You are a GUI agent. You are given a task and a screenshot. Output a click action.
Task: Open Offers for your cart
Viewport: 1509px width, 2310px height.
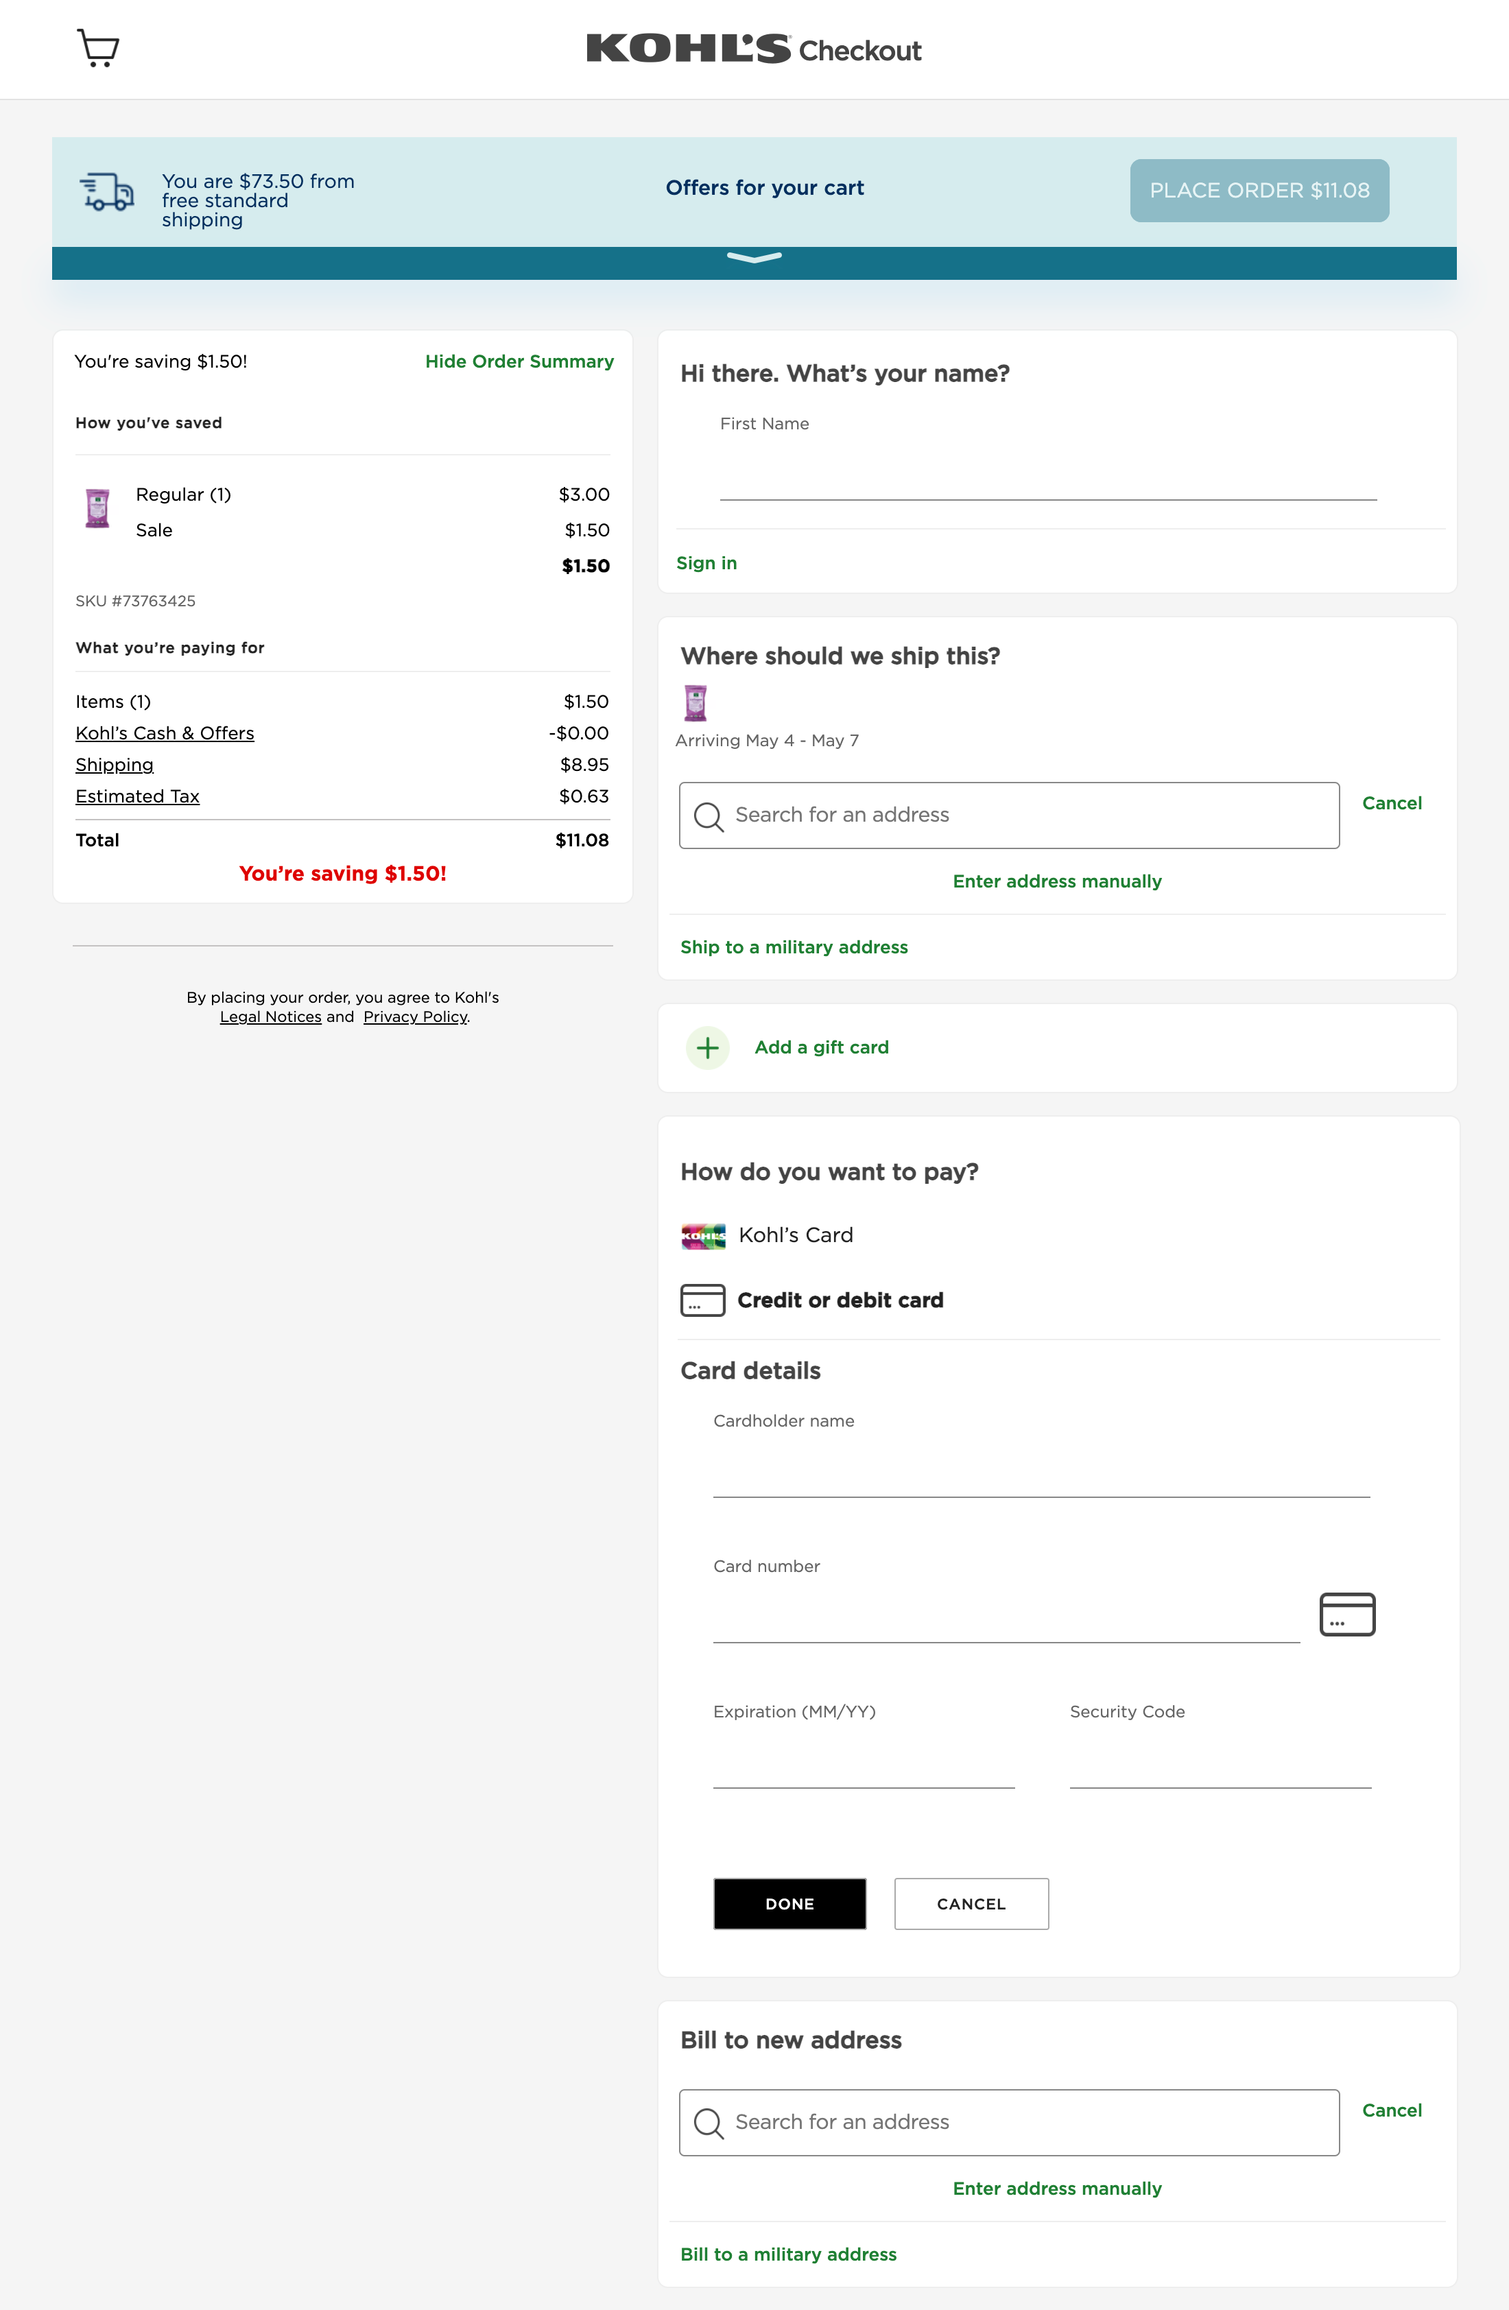point(765,187)
